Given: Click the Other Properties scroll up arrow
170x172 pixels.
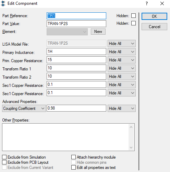Looking at the screenshot, I should tap(131, 127).
